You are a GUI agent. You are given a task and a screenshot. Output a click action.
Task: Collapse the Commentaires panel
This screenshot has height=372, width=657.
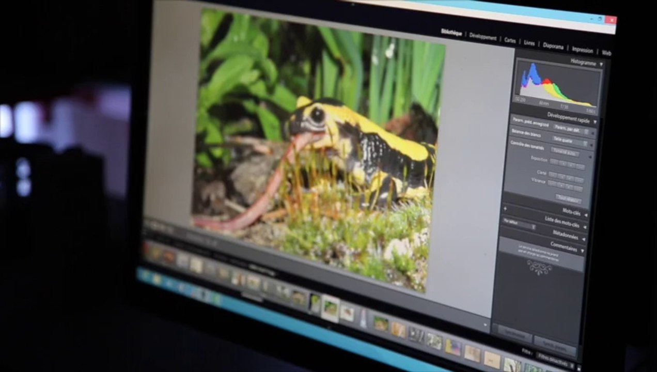pos(583,250)
